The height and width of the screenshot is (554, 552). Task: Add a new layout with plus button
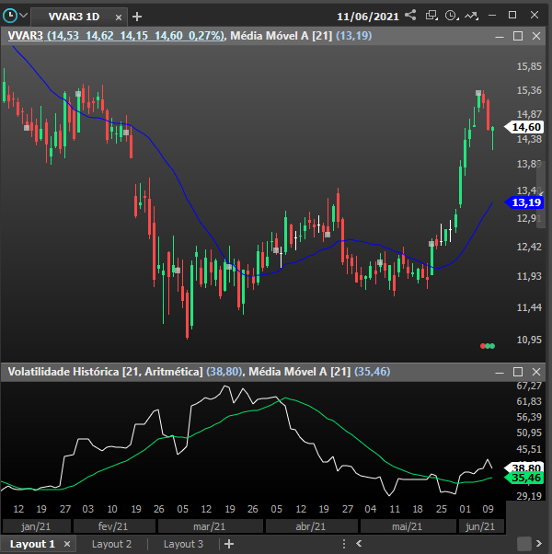click(x=229, y=544)
